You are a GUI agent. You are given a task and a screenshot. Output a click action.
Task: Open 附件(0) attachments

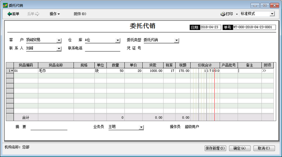pos(80,14)
